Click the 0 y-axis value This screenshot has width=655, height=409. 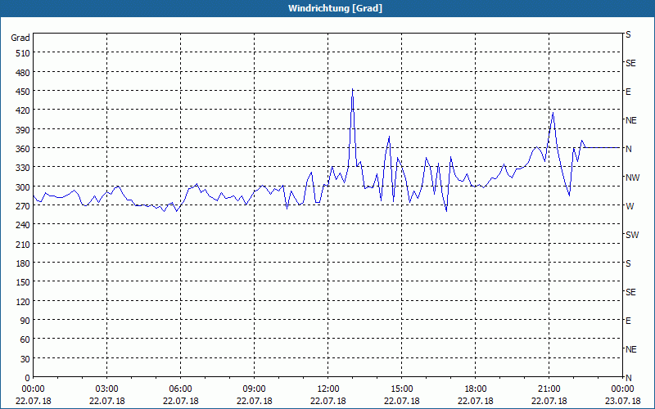coord(28,378)
